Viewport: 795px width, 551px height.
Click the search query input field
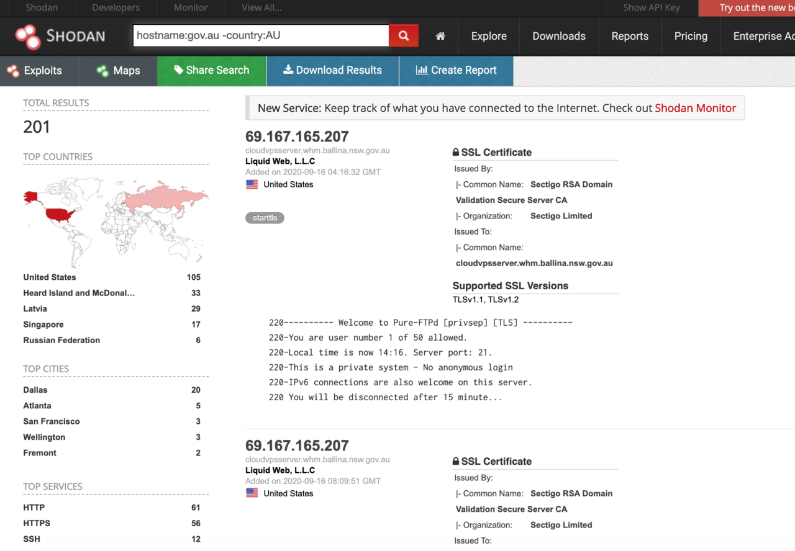tap(261, 36)
